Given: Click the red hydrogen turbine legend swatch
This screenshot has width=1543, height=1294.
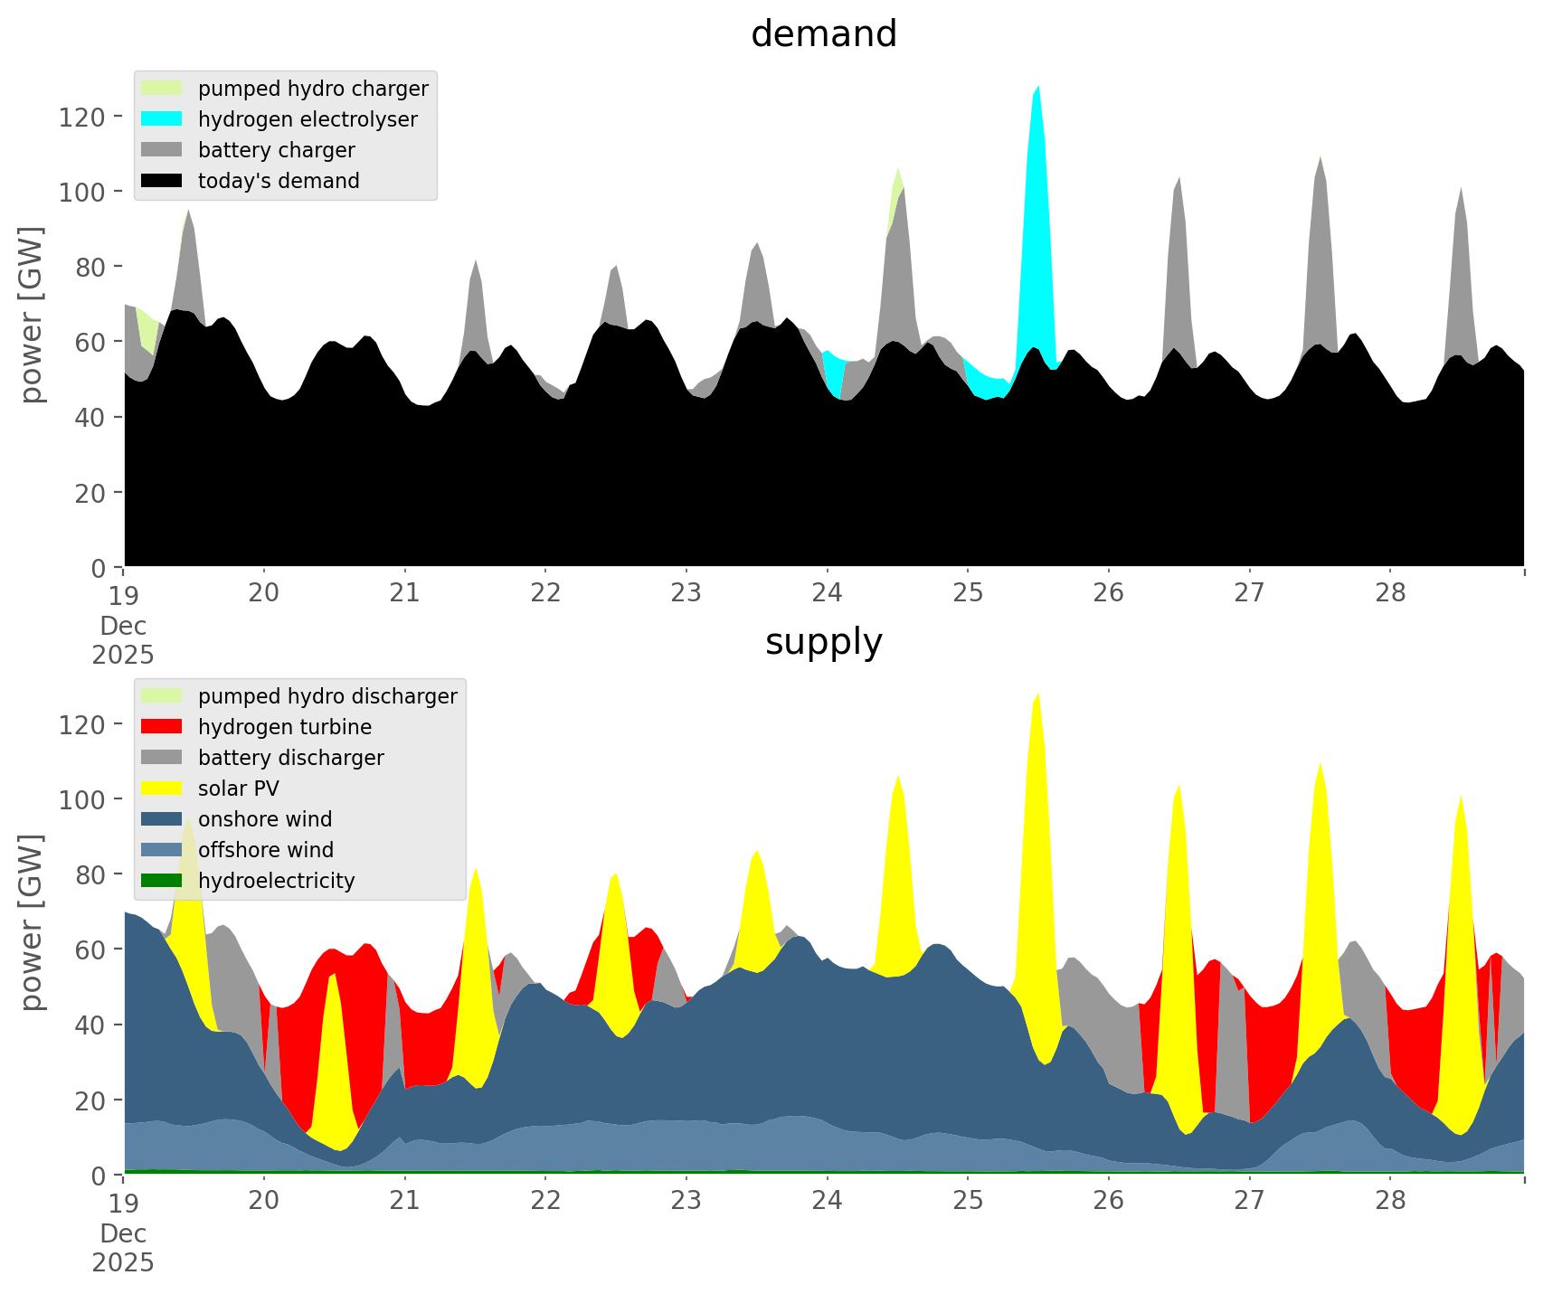Looking at the screenshot, I should (x=162, y=727).
